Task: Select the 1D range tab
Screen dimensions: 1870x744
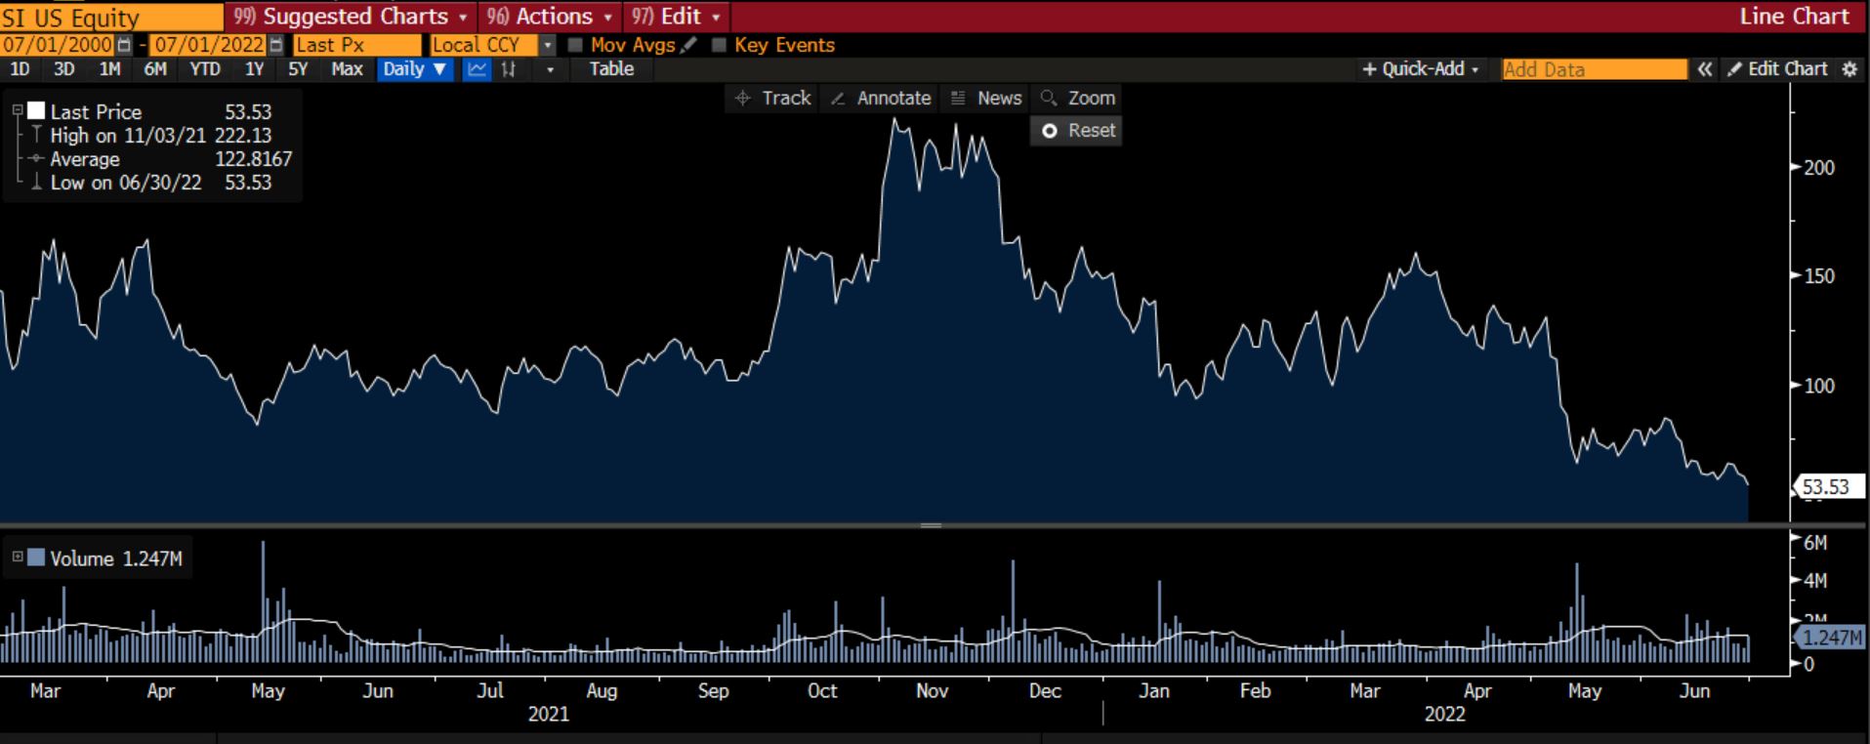Action: 20,69
